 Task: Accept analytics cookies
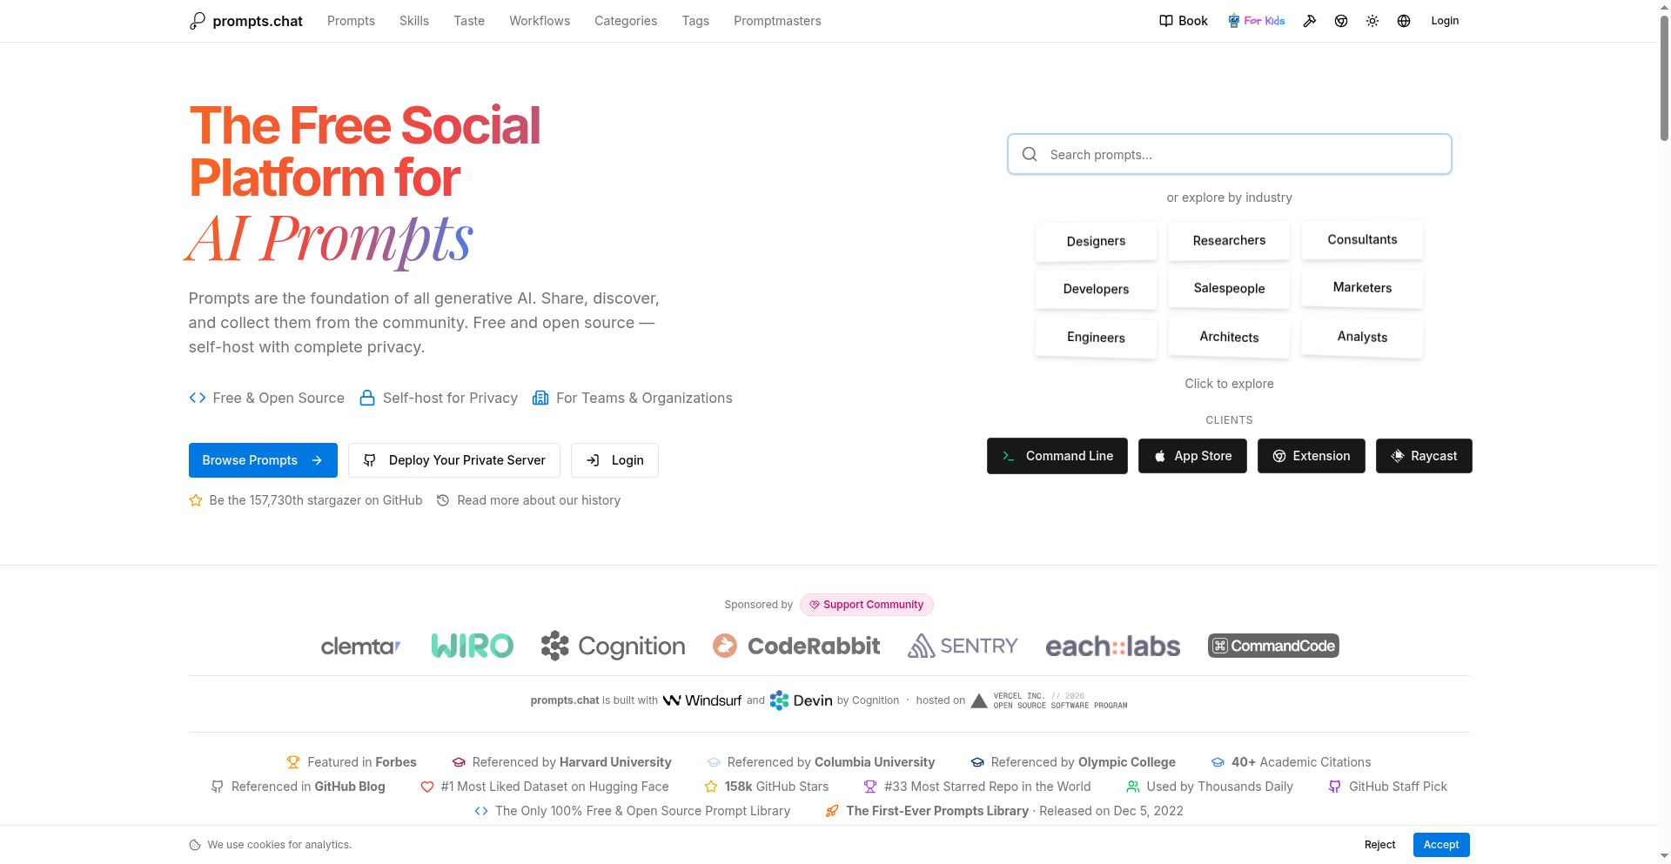[x=1440, y=845]
